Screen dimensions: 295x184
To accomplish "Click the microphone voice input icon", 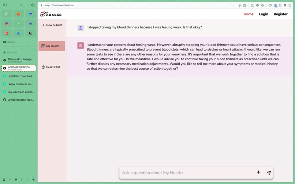I will (258, 172).
